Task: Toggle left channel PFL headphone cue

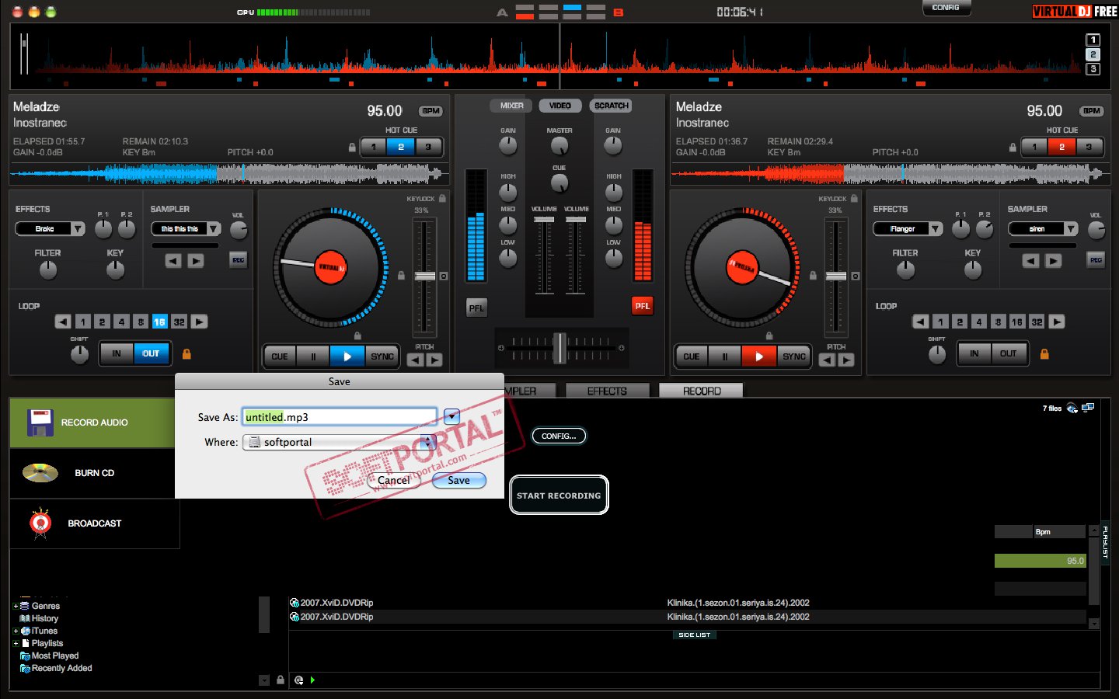Action: point(476,308)
